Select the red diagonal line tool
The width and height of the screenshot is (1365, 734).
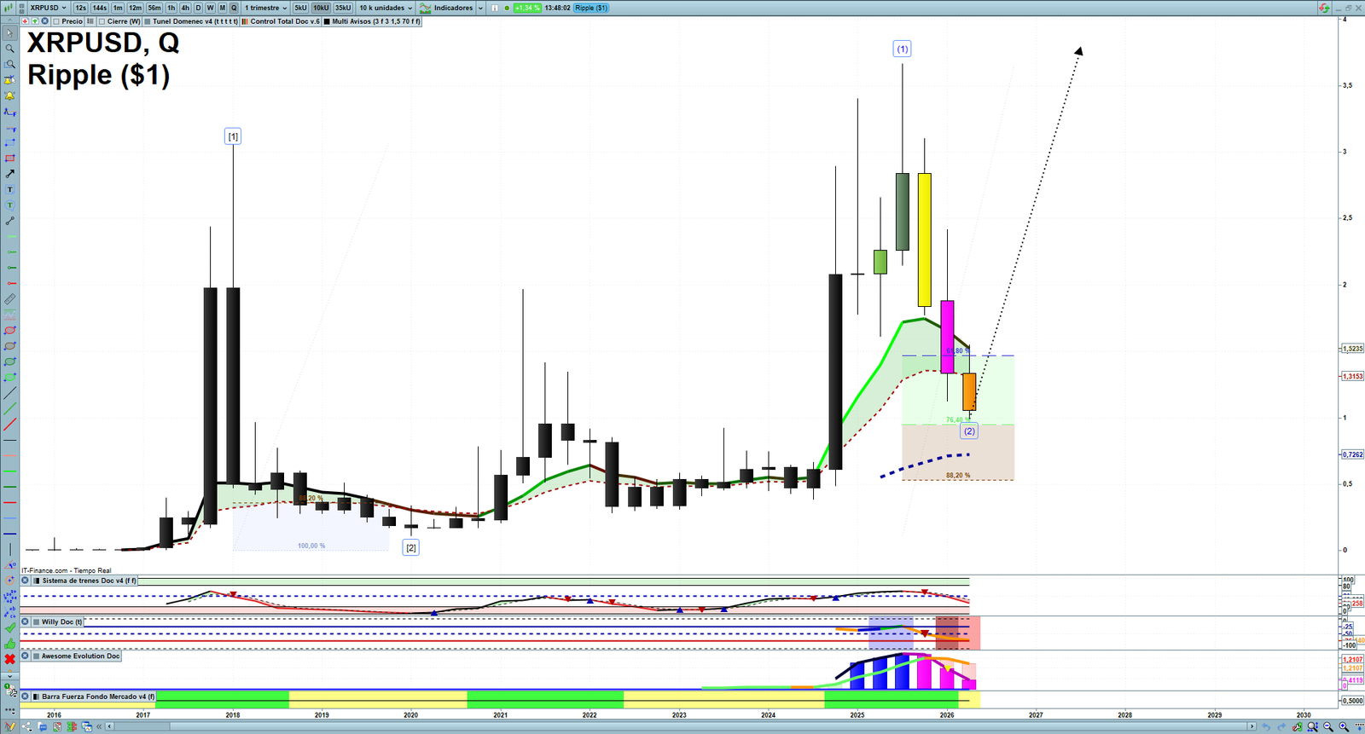point(10,424)
